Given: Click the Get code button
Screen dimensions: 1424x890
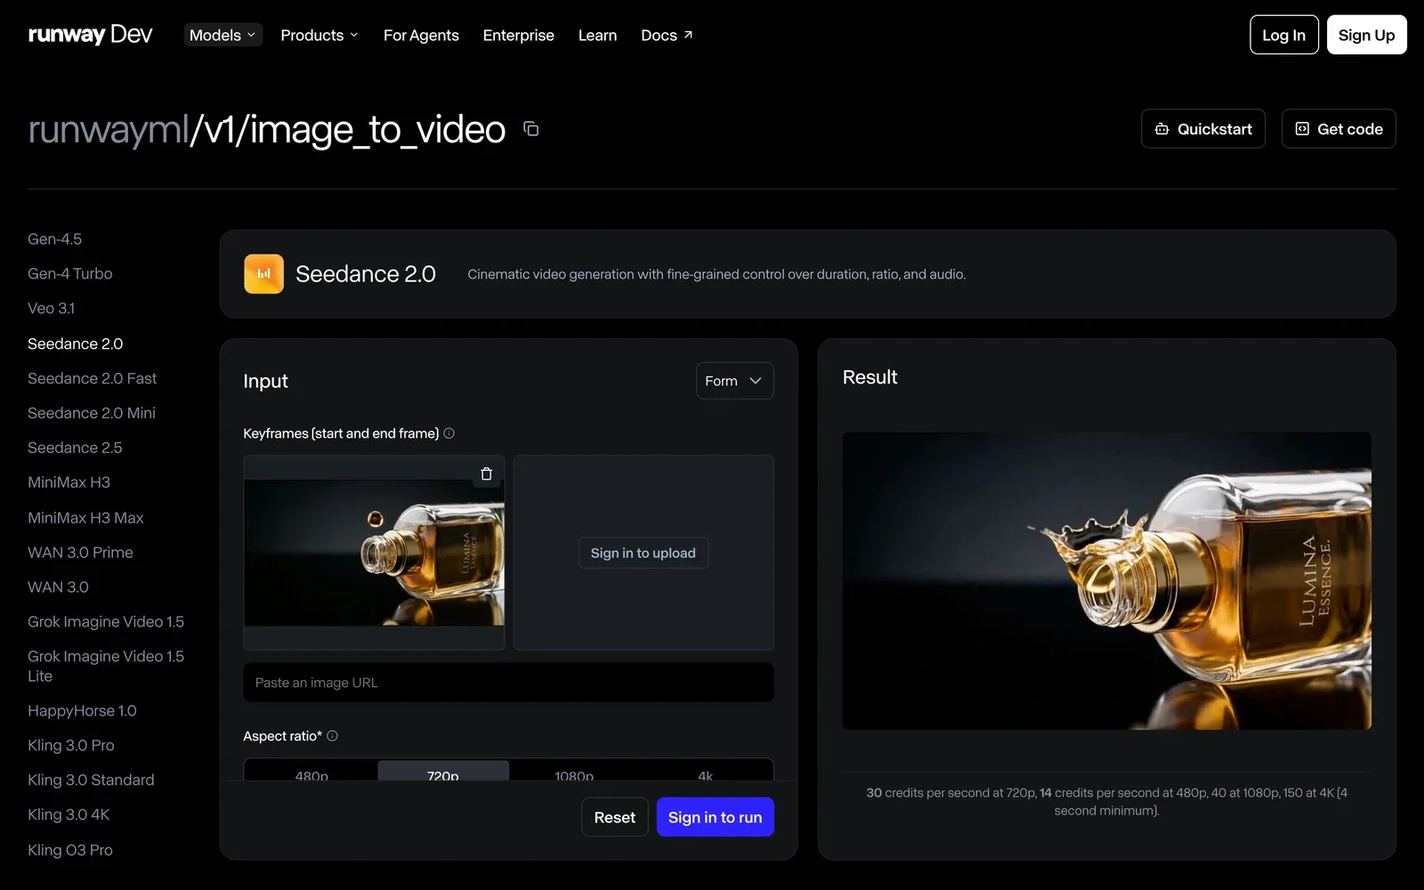Looking at the screenshot, I should [x=1339, y=129].
